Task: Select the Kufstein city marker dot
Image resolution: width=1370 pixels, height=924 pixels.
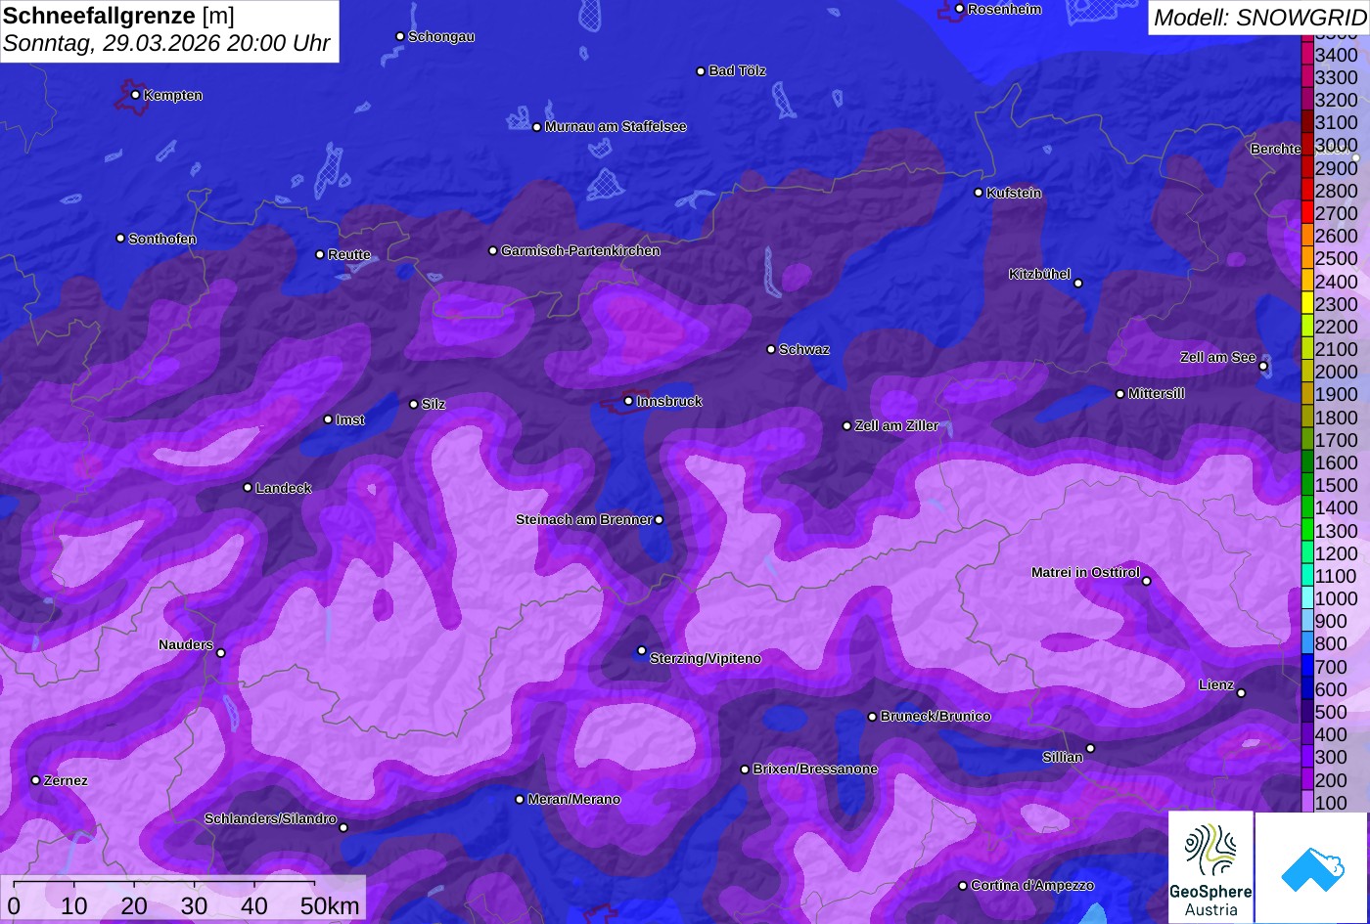Action: pyautogui.click(x=979, y=193)
